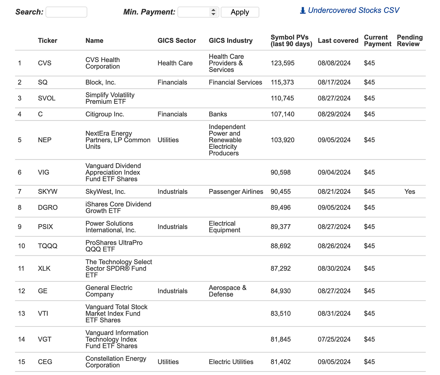Click the 08/21/2024 last covered date

(334, 192)
